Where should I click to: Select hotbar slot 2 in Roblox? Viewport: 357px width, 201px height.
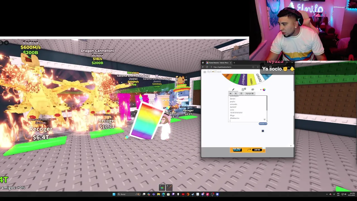[169, 187]
